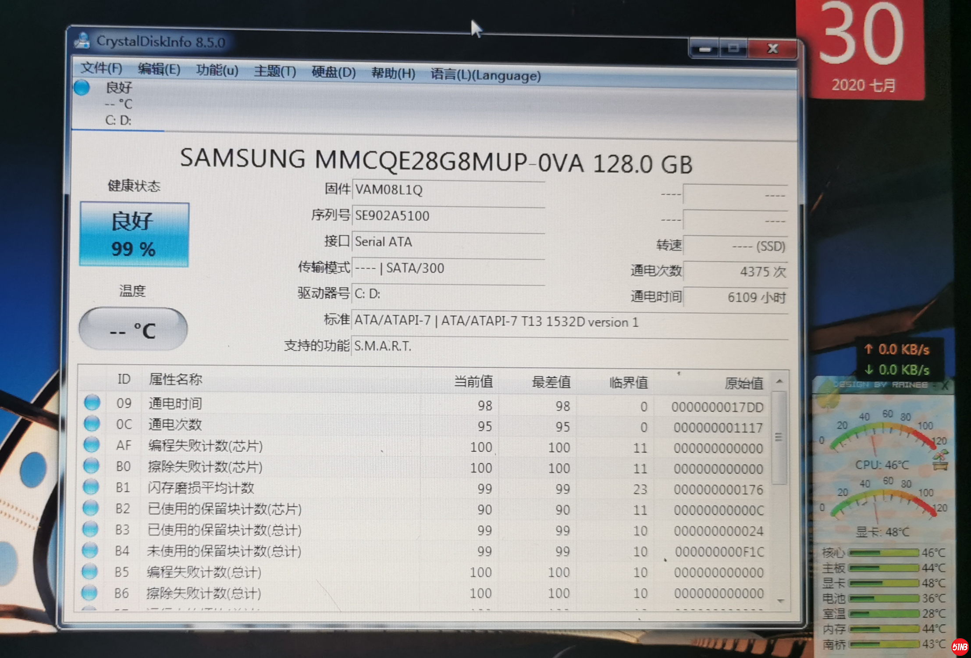
Task: Click the 接口 field Serial ATA
Action: click(448, 242)
